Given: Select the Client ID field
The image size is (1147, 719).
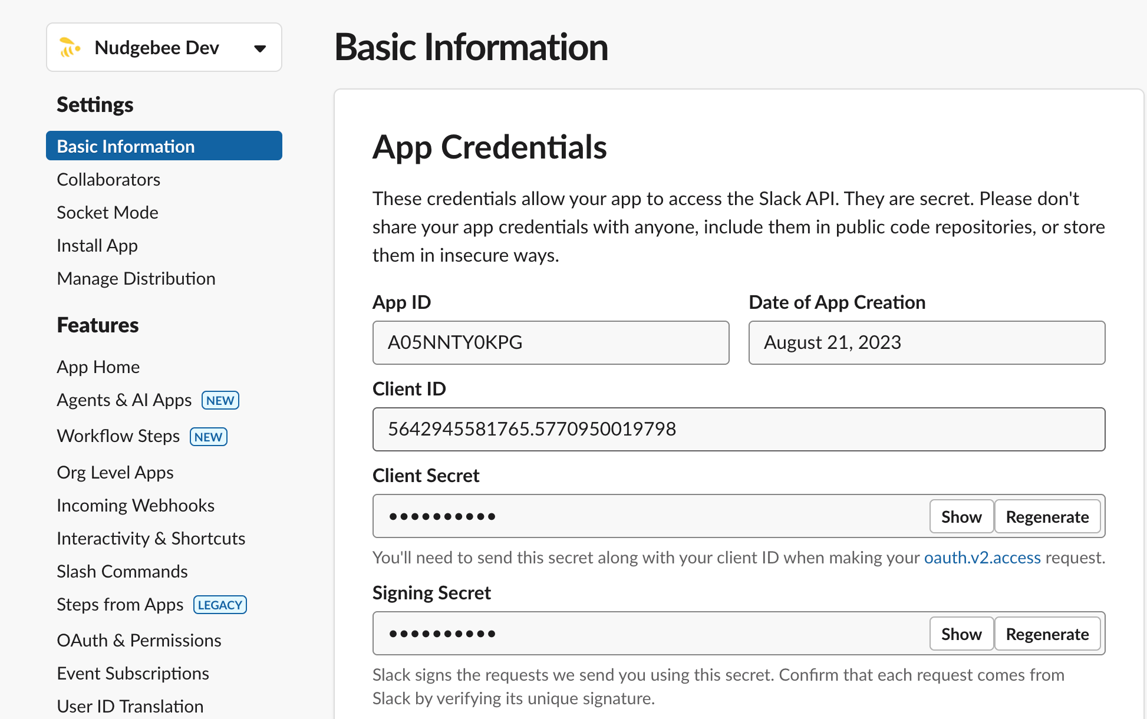Looking at the screenshot, I should click(x=738, y=429).
